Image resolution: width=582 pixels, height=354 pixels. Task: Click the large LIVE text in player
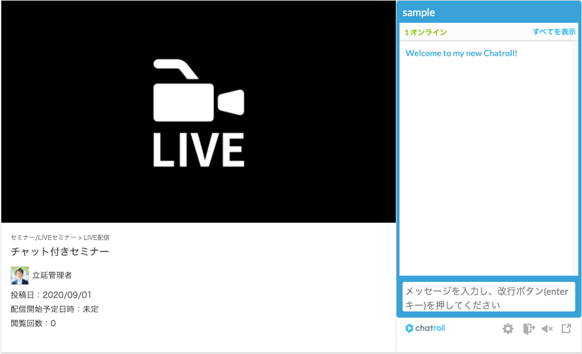point(198,149)
